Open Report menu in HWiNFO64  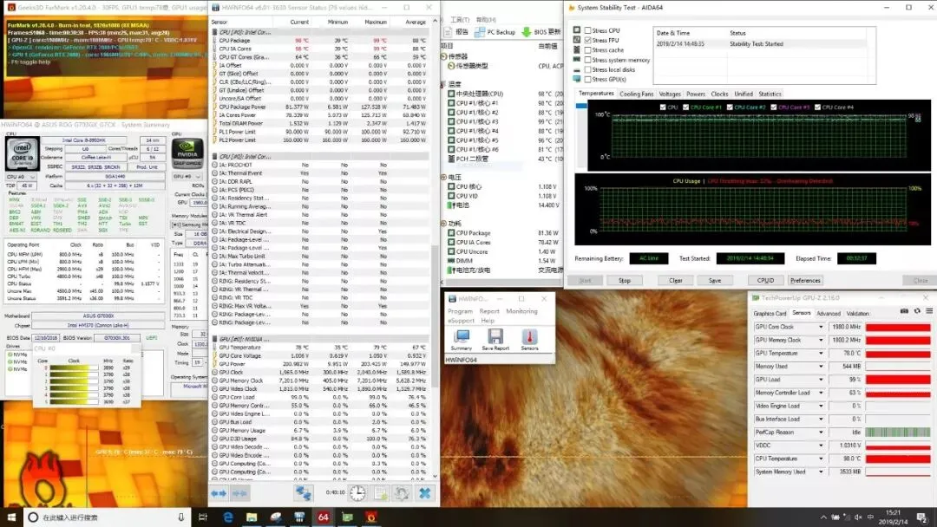click(488, 311)
